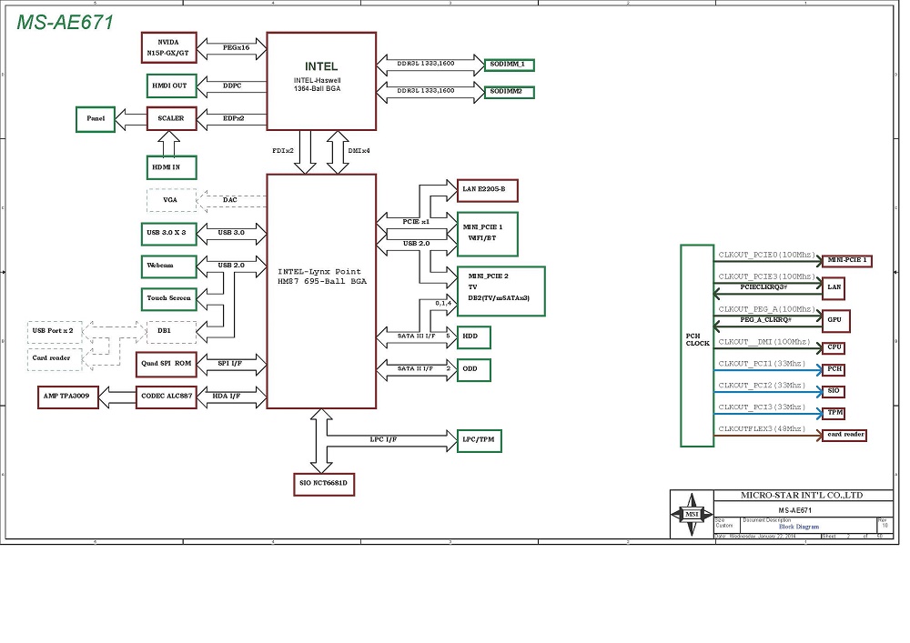Select the LPC/TPM block
Image resolution: width=910 pixels, height=643 pixels.
[479, 441]
